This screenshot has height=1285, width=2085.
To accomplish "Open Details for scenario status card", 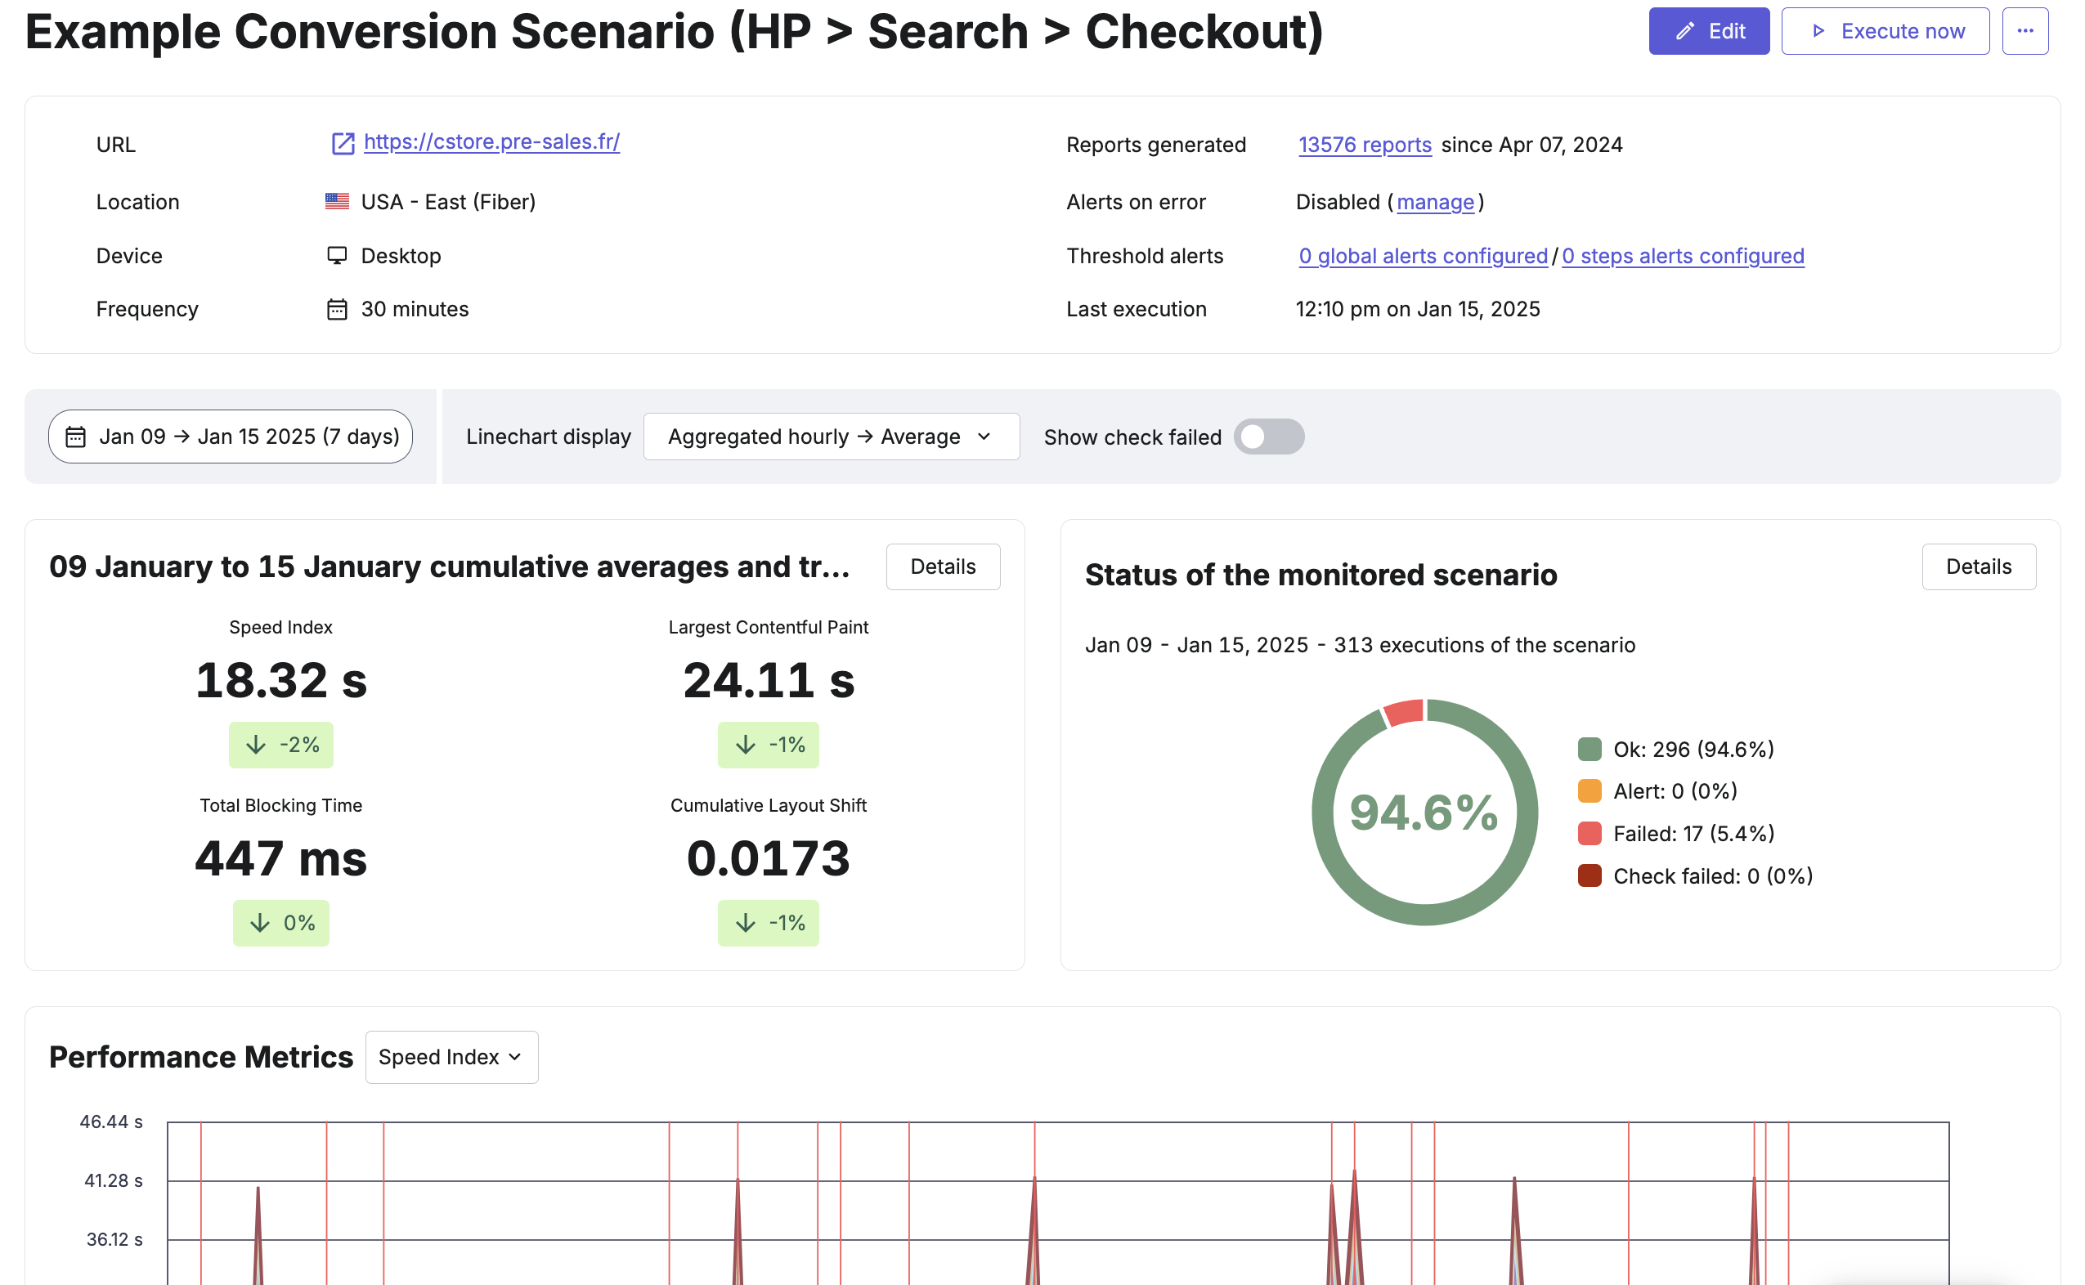I will 1979,566.
